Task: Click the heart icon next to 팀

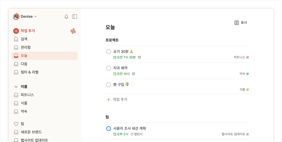Action: 16,124
